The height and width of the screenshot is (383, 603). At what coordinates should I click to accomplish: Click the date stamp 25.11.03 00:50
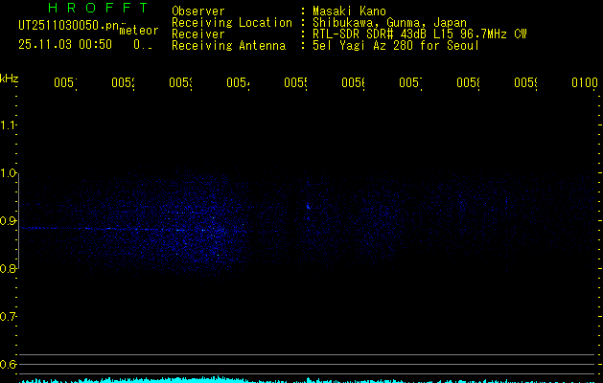pyautogui.click(x=65, y=44)
